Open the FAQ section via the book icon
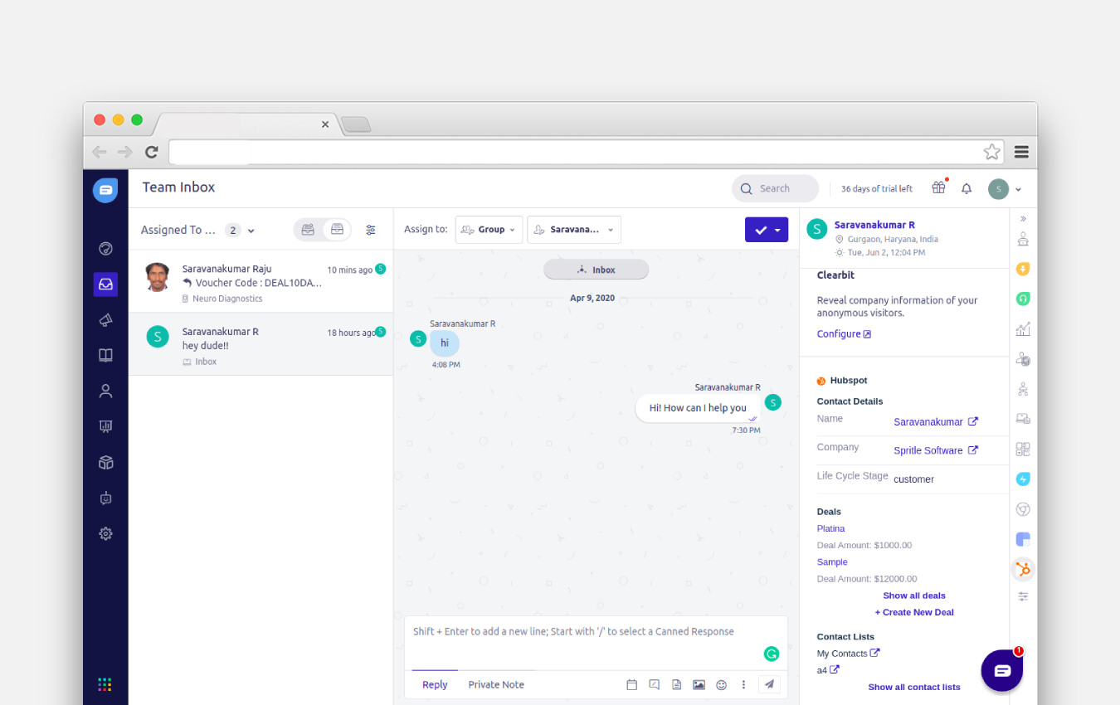1120x705 pixels. (x=105, y=355)
